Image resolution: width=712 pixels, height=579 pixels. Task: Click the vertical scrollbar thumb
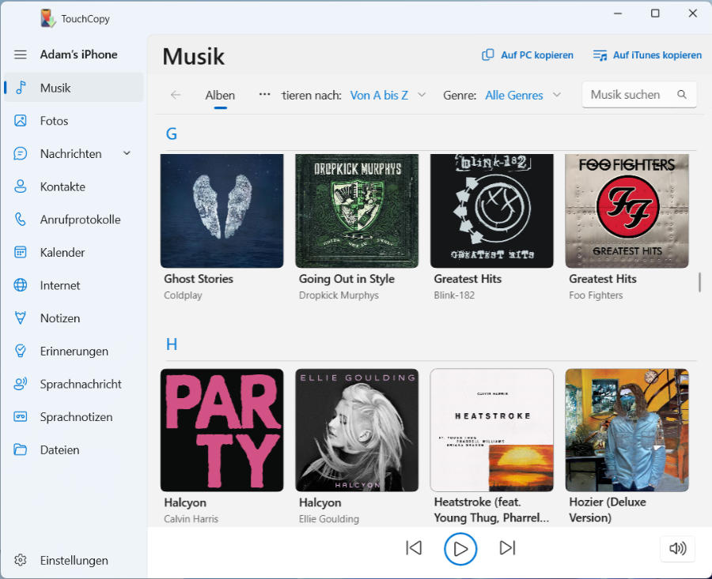(x=700, y=283)
